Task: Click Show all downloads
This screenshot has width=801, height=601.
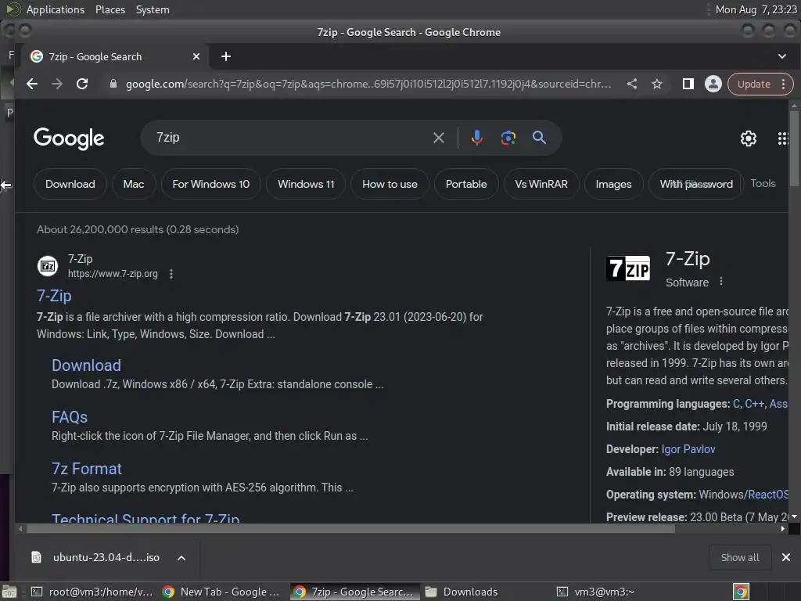Action: tap(740, 557)
